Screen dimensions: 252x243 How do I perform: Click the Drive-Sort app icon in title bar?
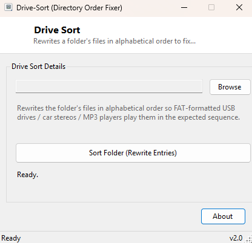(x=8, y=7)
